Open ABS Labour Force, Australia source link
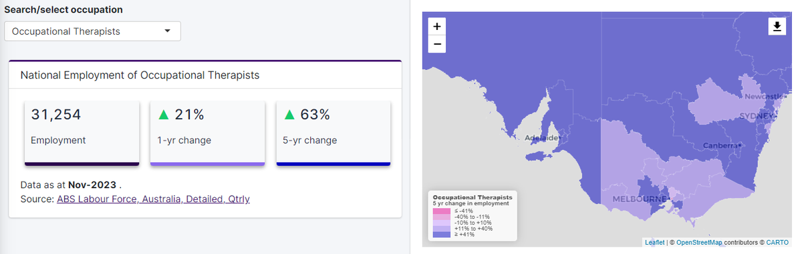This screenshot has height=254, width=802. (x=154, y=199)
